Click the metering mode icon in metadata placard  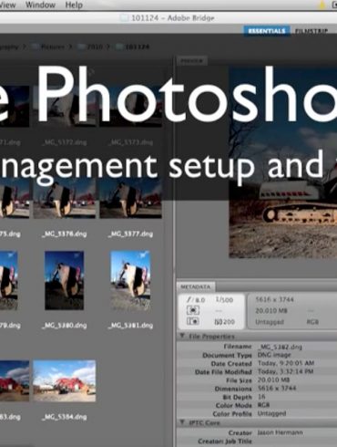[x=192, y=310]
